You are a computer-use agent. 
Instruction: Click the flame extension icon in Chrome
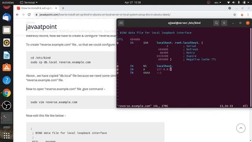click(242, 15)
